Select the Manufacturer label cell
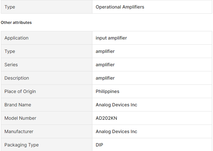 (x=46, y=131)
